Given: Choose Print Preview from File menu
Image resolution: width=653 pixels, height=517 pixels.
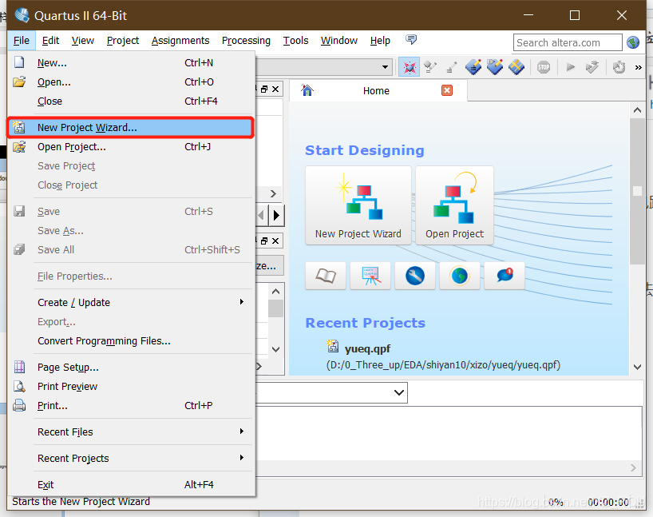Looking at the screenshot, I should coord(130,387).
